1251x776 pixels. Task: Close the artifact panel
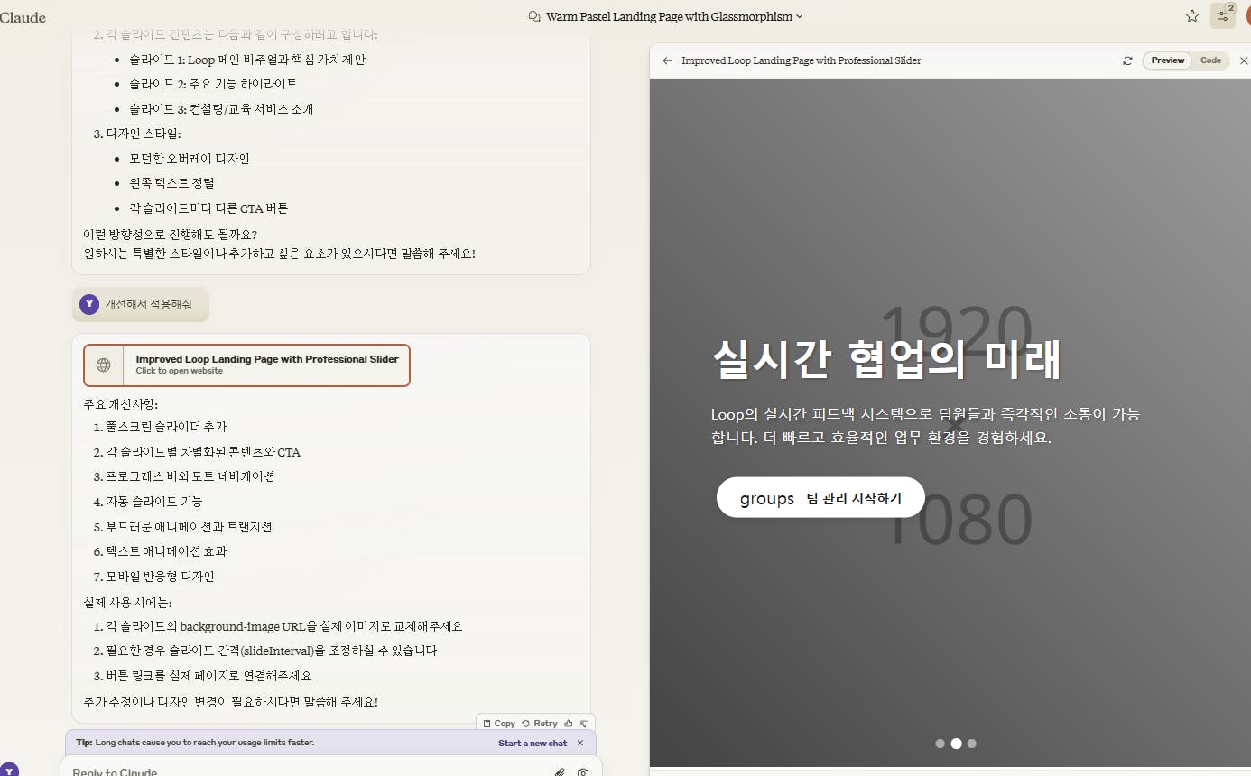click(x=1244, y=60)
